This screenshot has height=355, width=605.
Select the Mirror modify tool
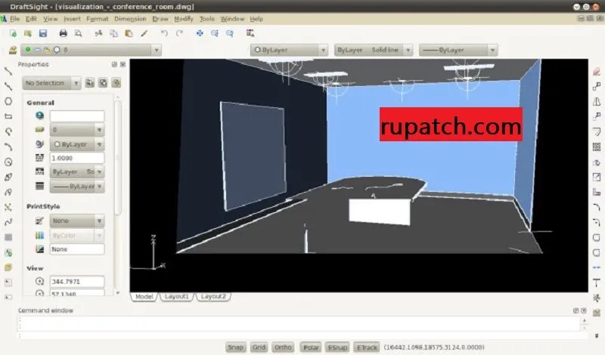coord(597,102)
